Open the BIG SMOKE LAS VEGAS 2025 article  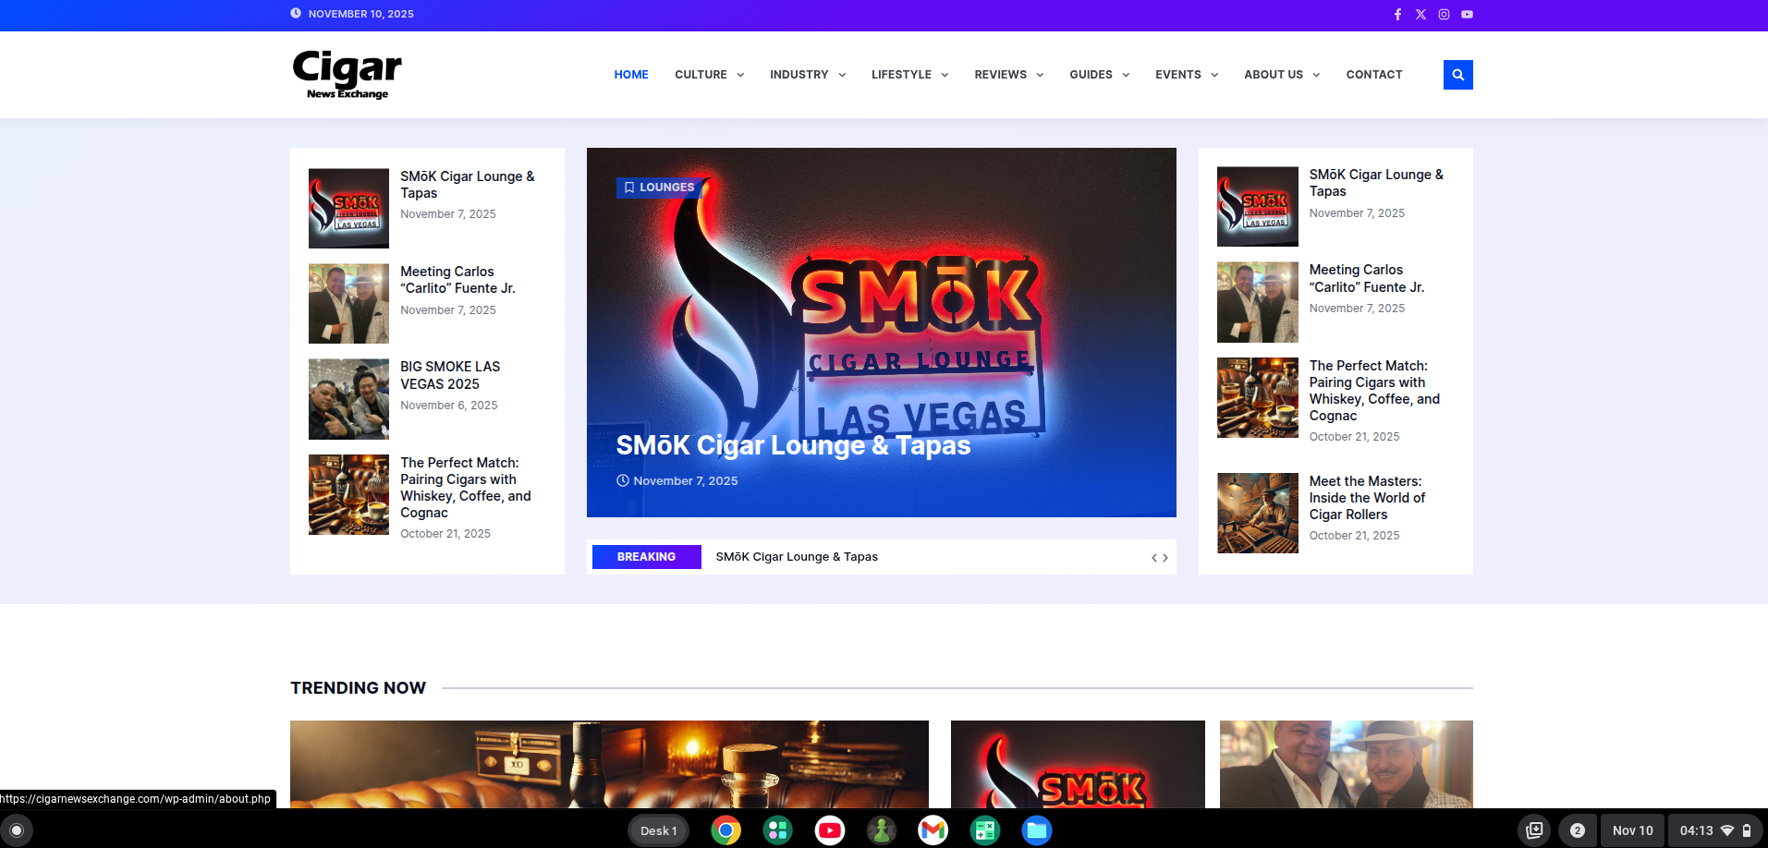[x=450, y=375]
